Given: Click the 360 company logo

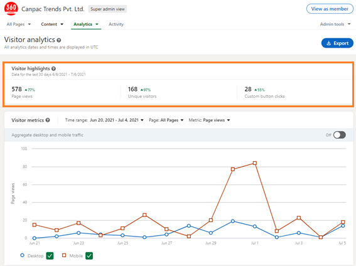Looking at the screenshot, I should (11, 9).
